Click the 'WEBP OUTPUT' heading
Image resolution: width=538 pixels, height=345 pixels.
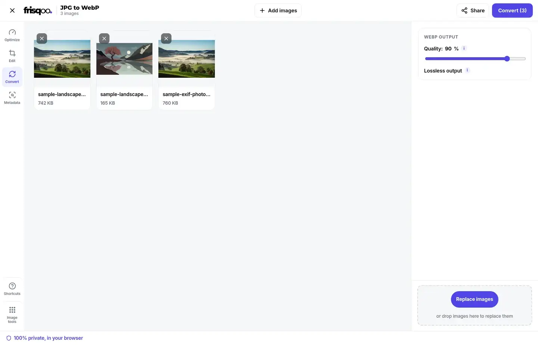click(x=441, y=37)
